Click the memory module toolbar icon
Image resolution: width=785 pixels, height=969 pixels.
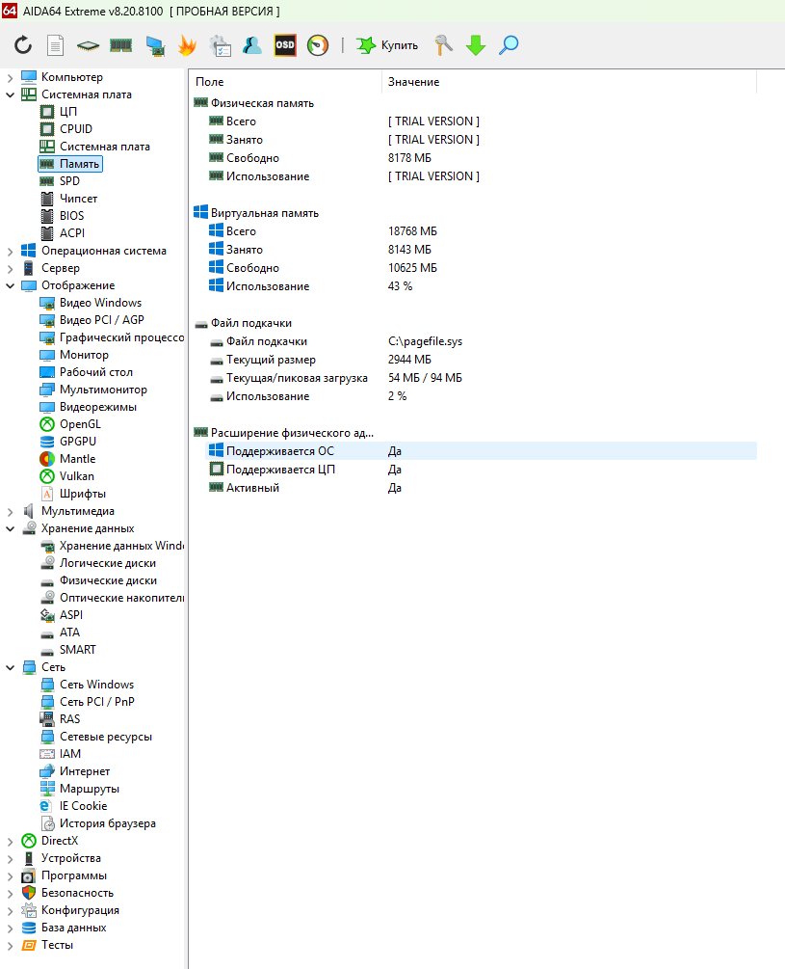click(121, 45)
